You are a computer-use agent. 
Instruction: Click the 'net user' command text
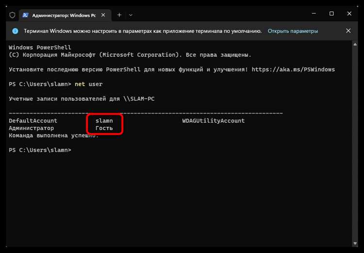(88, 84)
